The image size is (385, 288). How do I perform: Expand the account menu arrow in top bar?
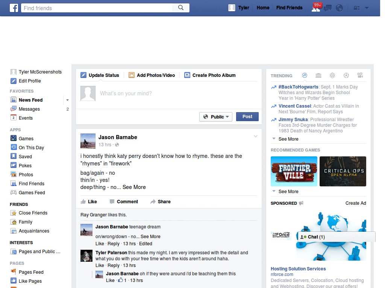(x=367, y=8)
